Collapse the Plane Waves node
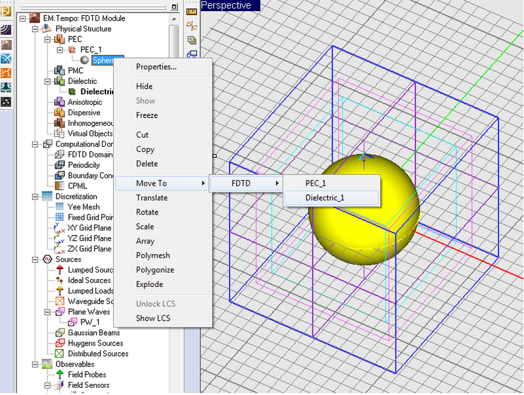 pos(48,312)
